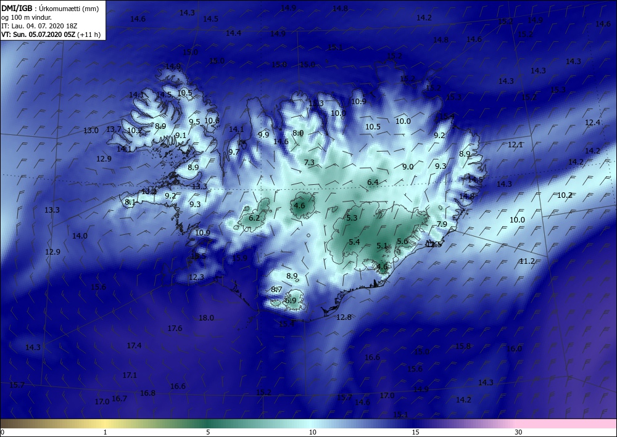Select the 13.0 value west of the Westfjords

click(91, 131)
